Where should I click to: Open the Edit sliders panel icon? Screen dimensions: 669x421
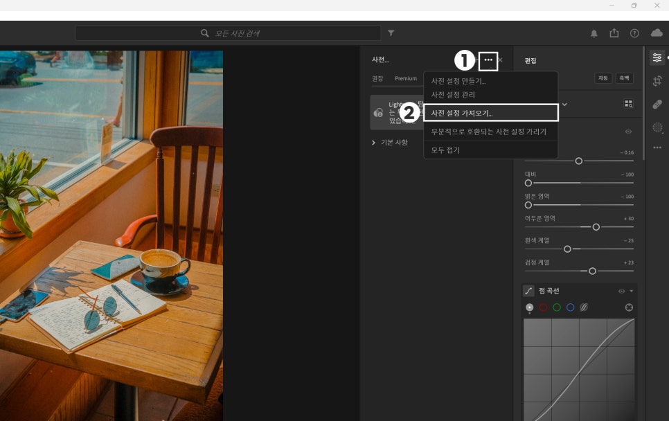[x=657, y=57]
